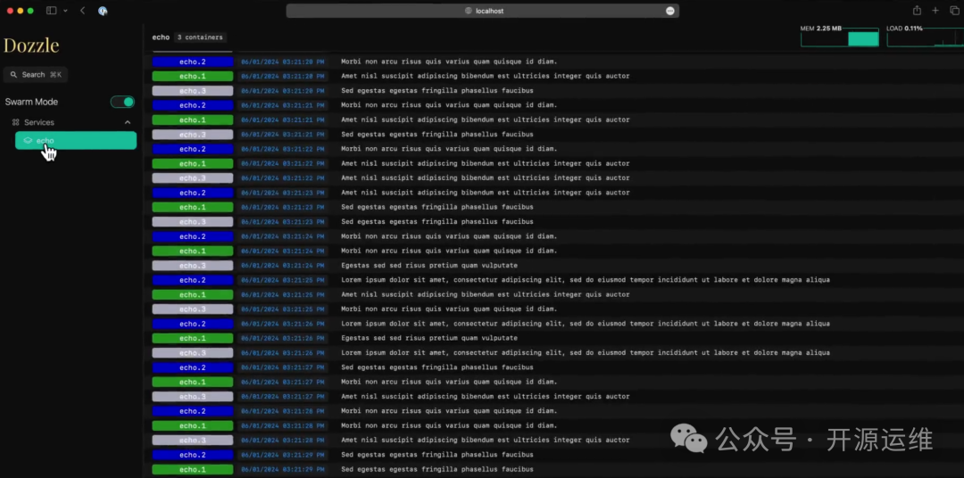
Task: Open the MEM 2.25 MB usage chart
Action: (839, 37)
